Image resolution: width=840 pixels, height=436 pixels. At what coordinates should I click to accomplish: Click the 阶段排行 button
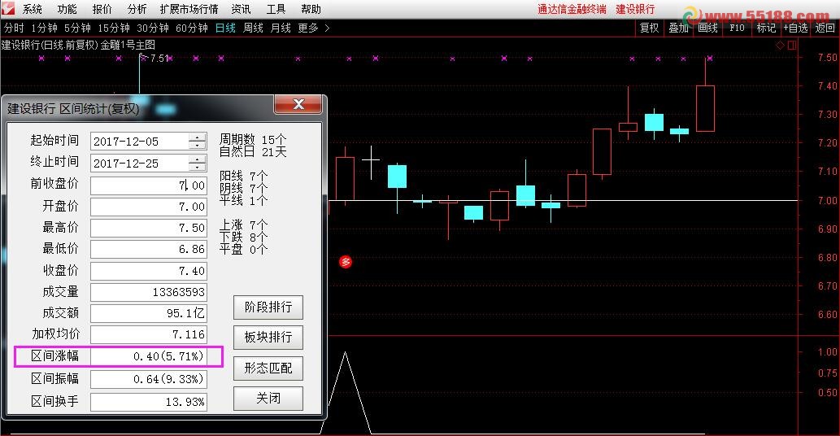tap(268, 307)
